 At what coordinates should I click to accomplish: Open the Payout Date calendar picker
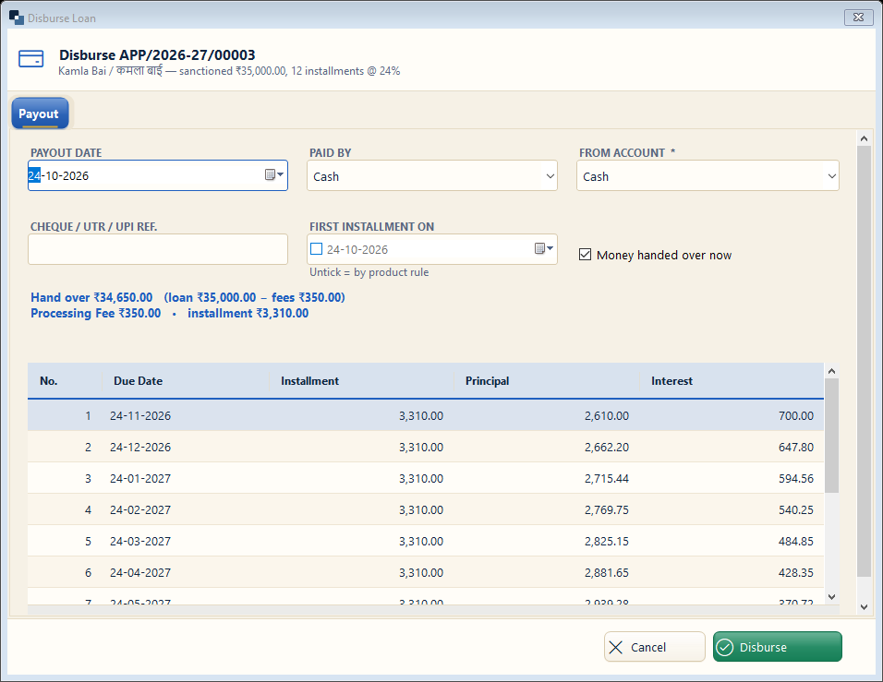pos(274,175)
